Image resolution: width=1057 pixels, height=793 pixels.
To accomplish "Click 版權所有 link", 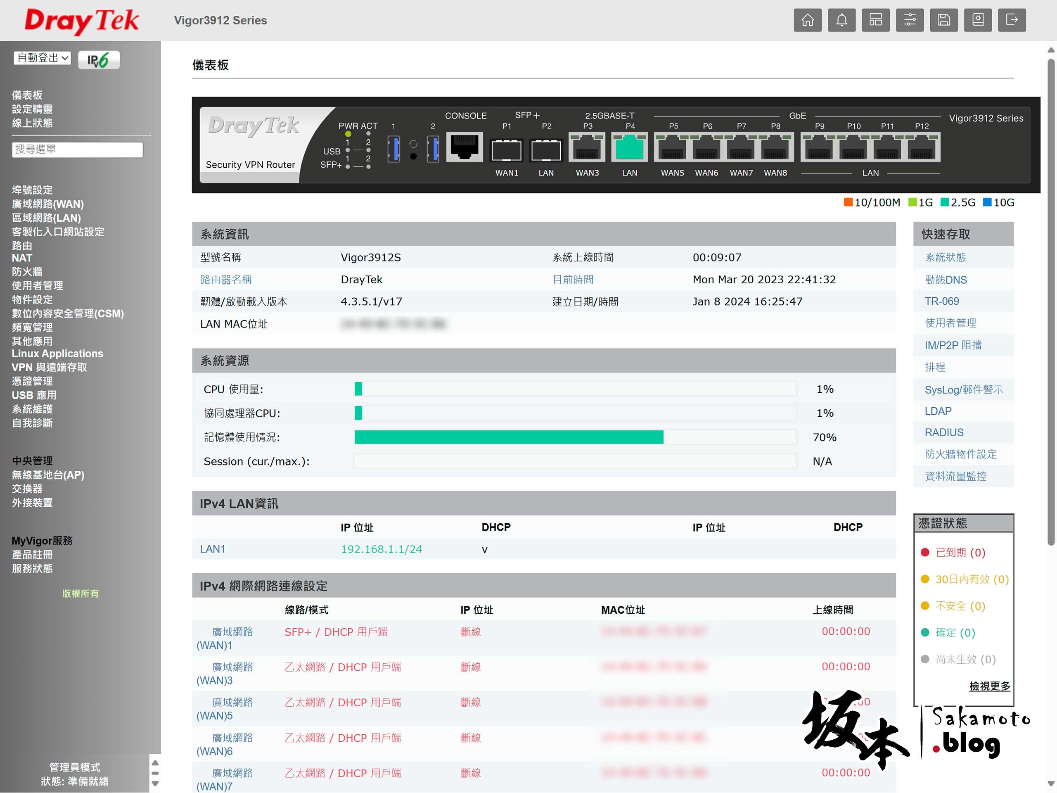I will point(80,594).
